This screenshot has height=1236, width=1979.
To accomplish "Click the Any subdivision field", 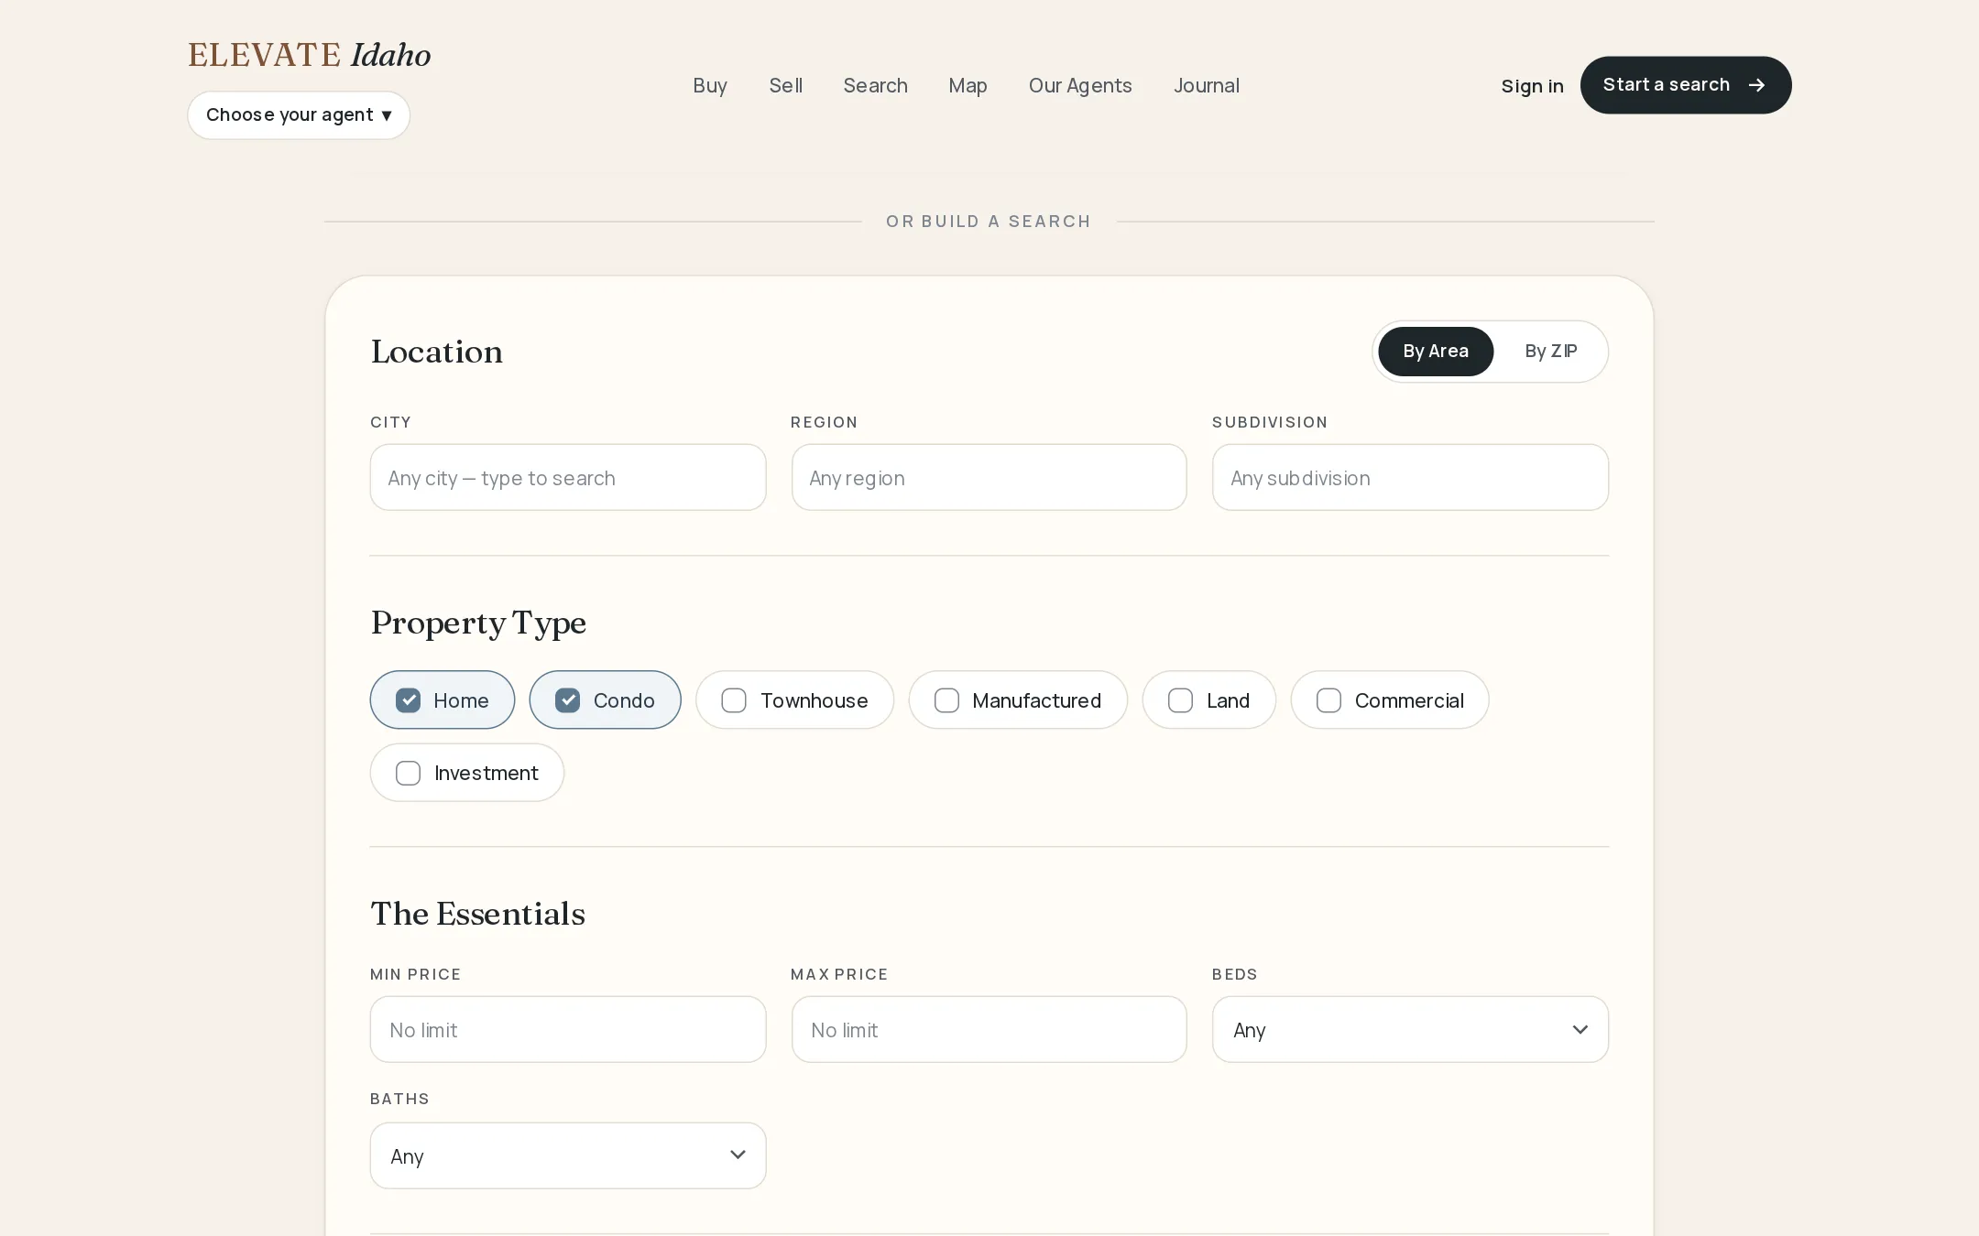I will tap(1410, 477).
